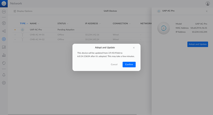Click the Display Options icon
This screenshot has height=115, width=213.
point(15,11)
